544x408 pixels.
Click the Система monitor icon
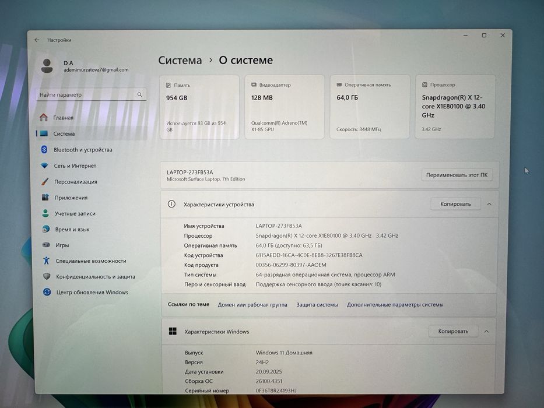tap(44, 133)
